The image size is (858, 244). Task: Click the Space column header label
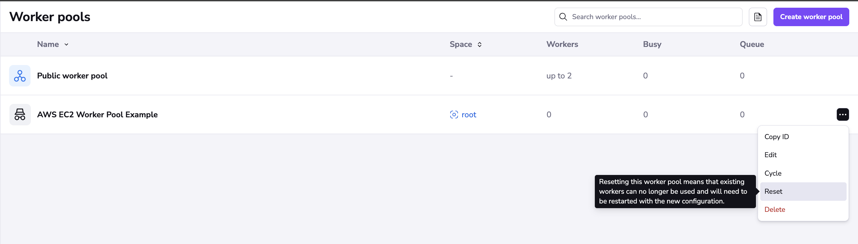(461, 44)
